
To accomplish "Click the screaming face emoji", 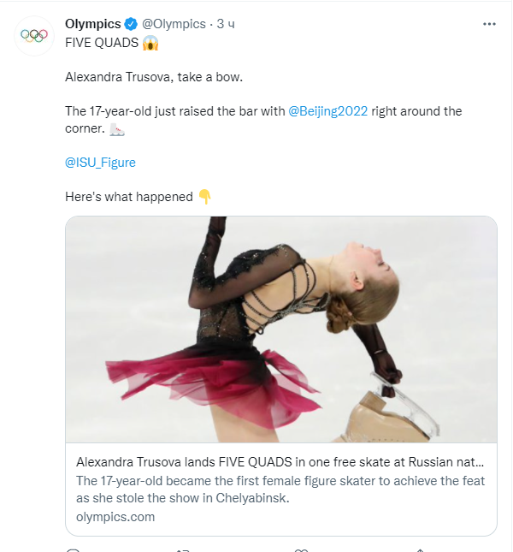I will (x=150, y=42).
